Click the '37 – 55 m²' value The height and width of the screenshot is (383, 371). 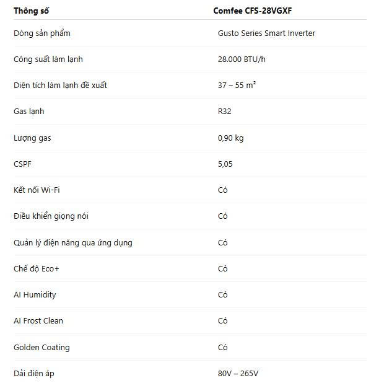point(237,86)
